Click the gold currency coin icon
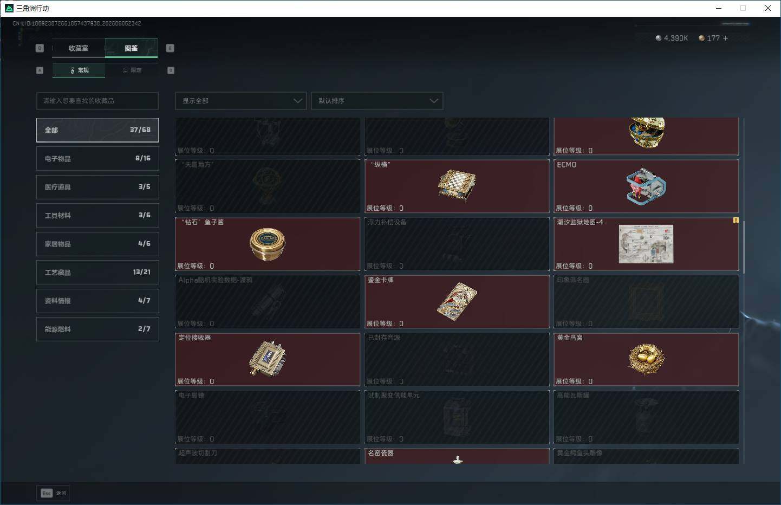781x505 pixels. [x=701, y=38]
